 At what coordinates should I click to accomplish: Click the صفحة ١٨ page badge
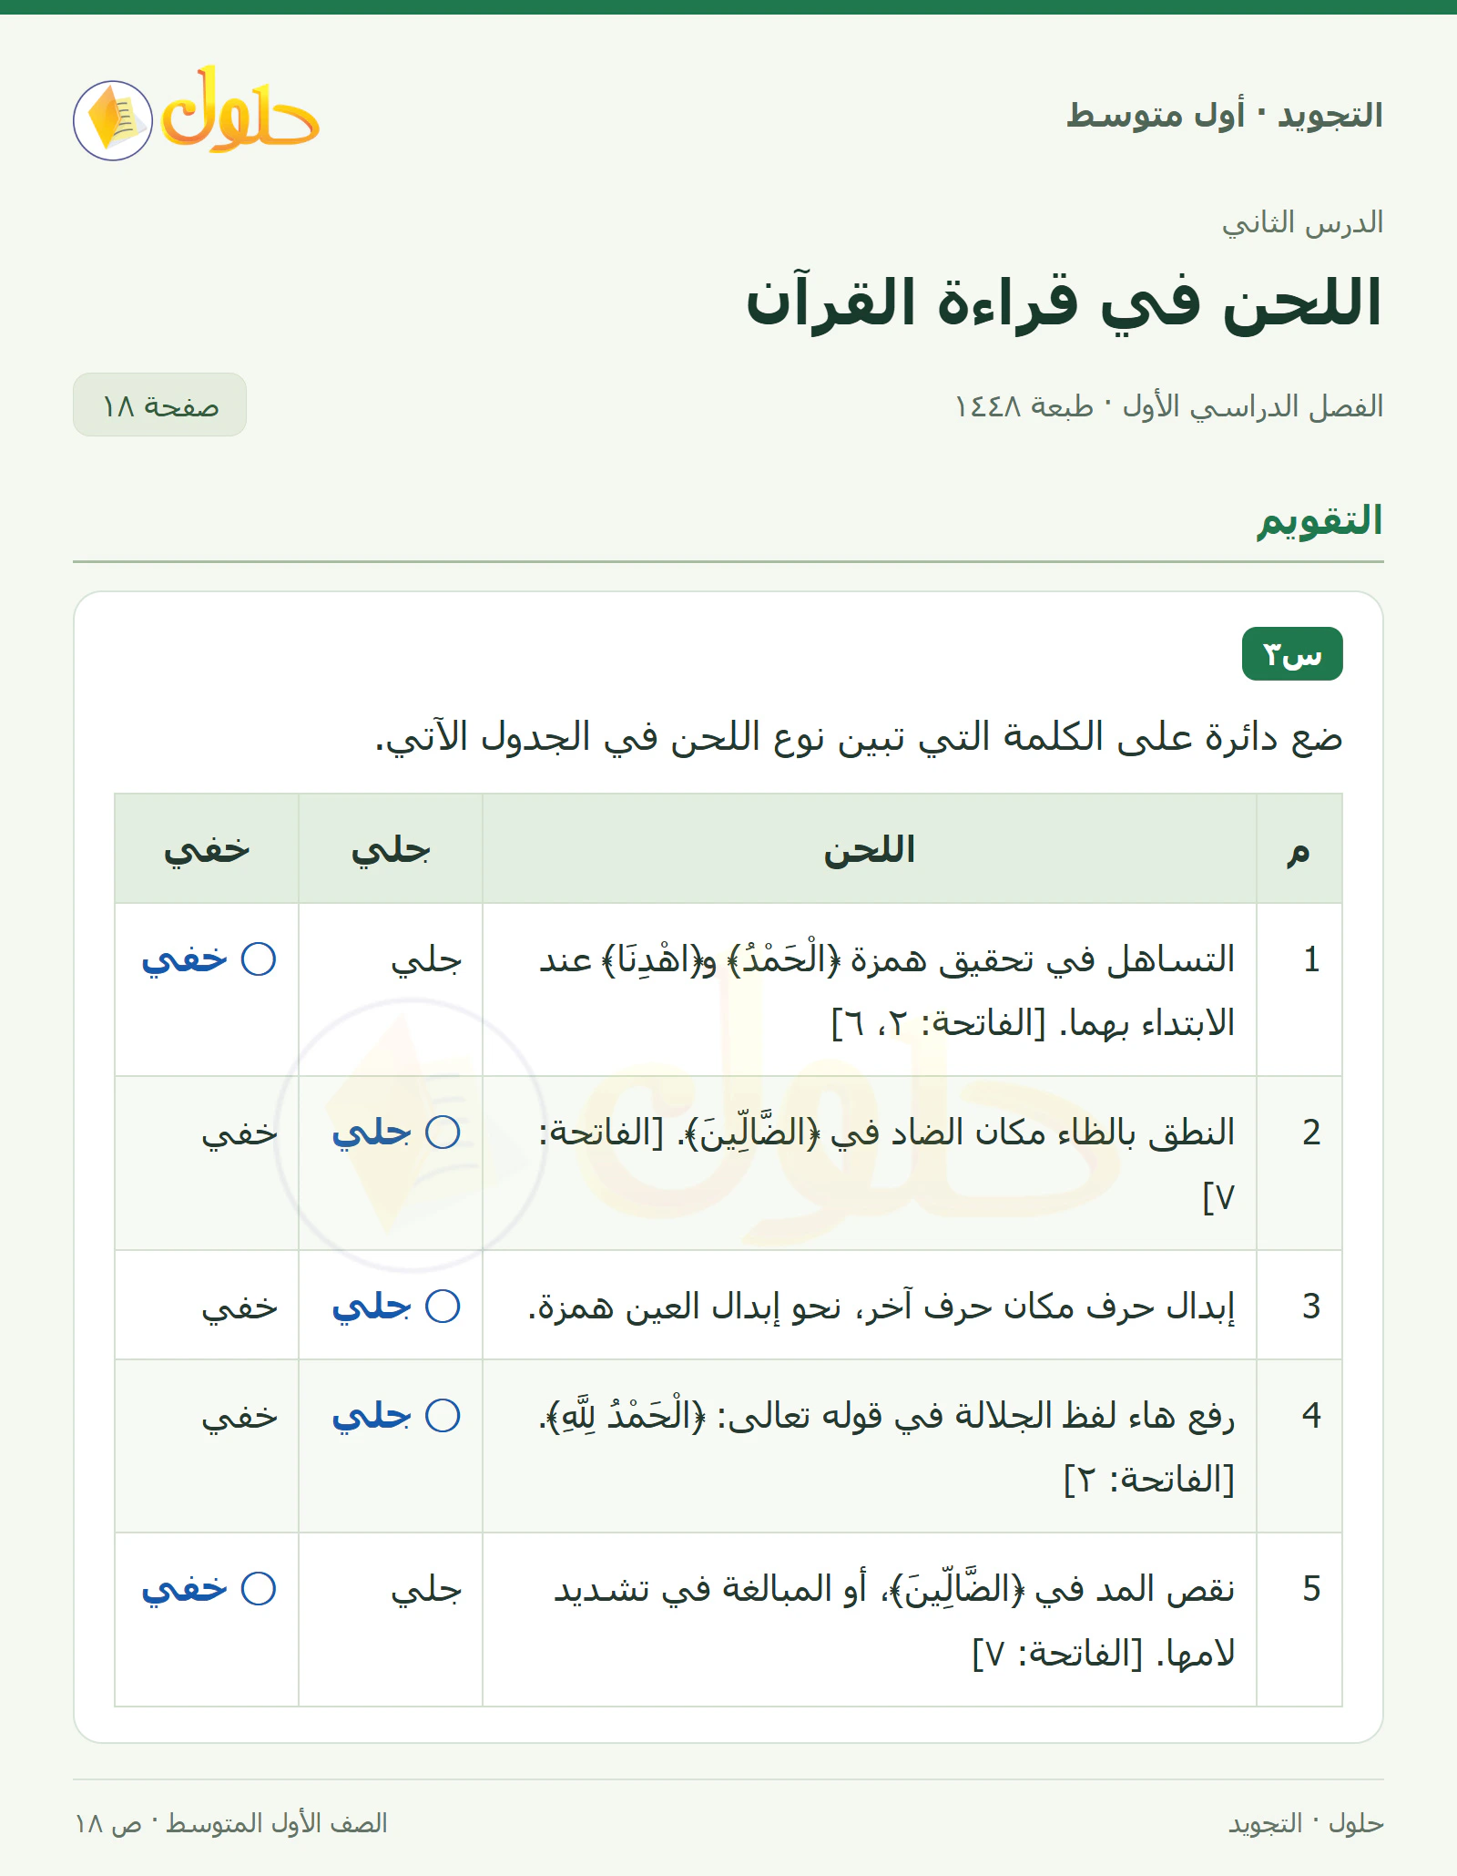tap(159, 405)
